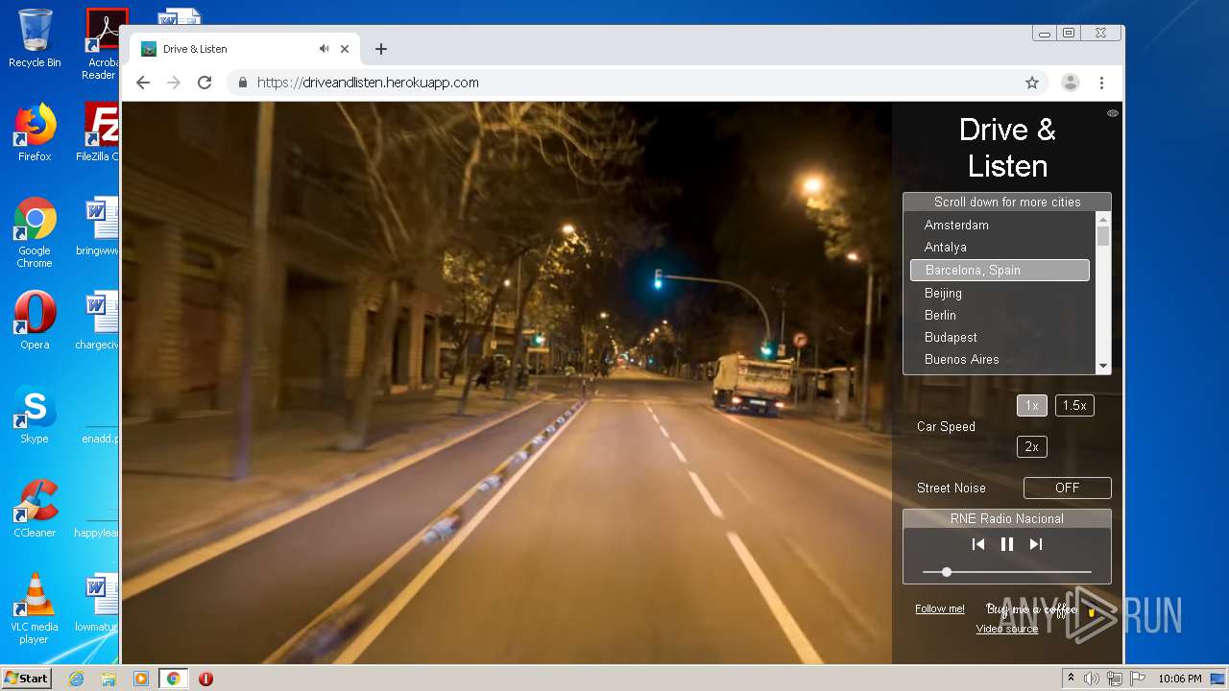Skip to the next radio station
This screenshot has height=691, width=1229.
point(1036,544)
